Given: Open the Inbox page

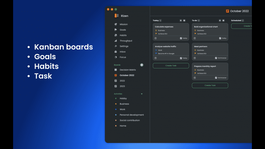Looking at the screenshot, I should [x=122, y=52].
